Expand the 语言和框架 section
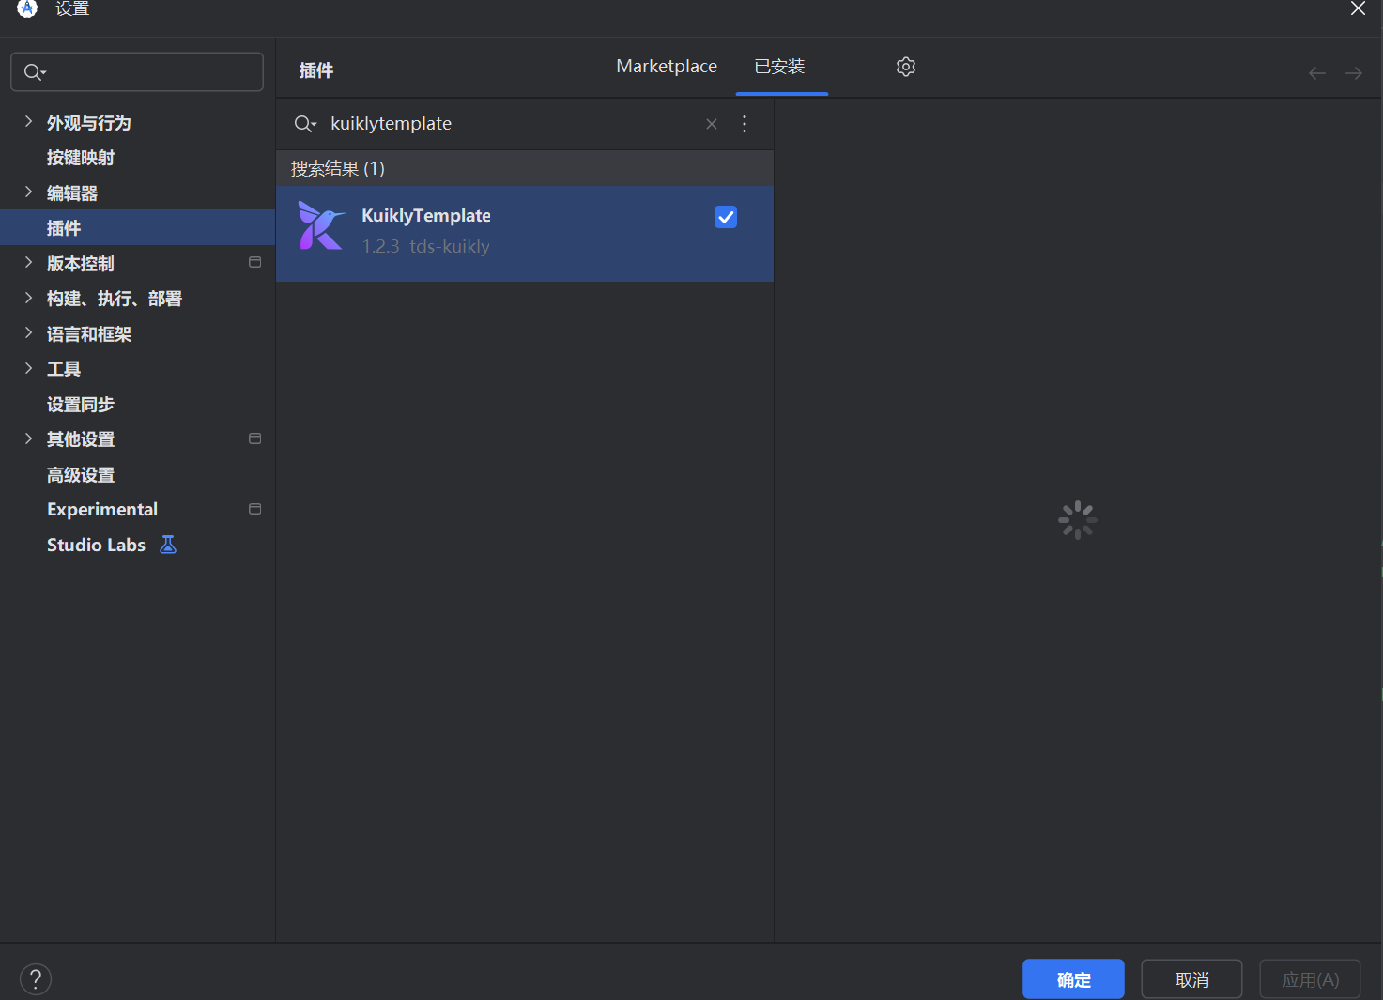The width and height of the screenshot is (1383, 1000). click(x=28, y=332)
